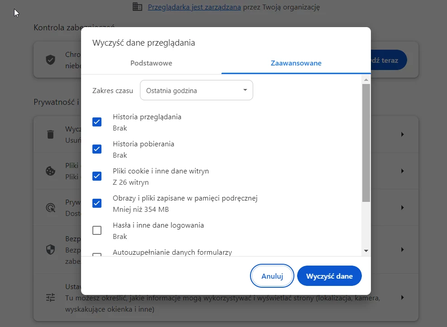The width and height of the screenshot is (447, 327).
Task: Click the partially hidden 'teraz' button
Action: click(x=389, y=60)
